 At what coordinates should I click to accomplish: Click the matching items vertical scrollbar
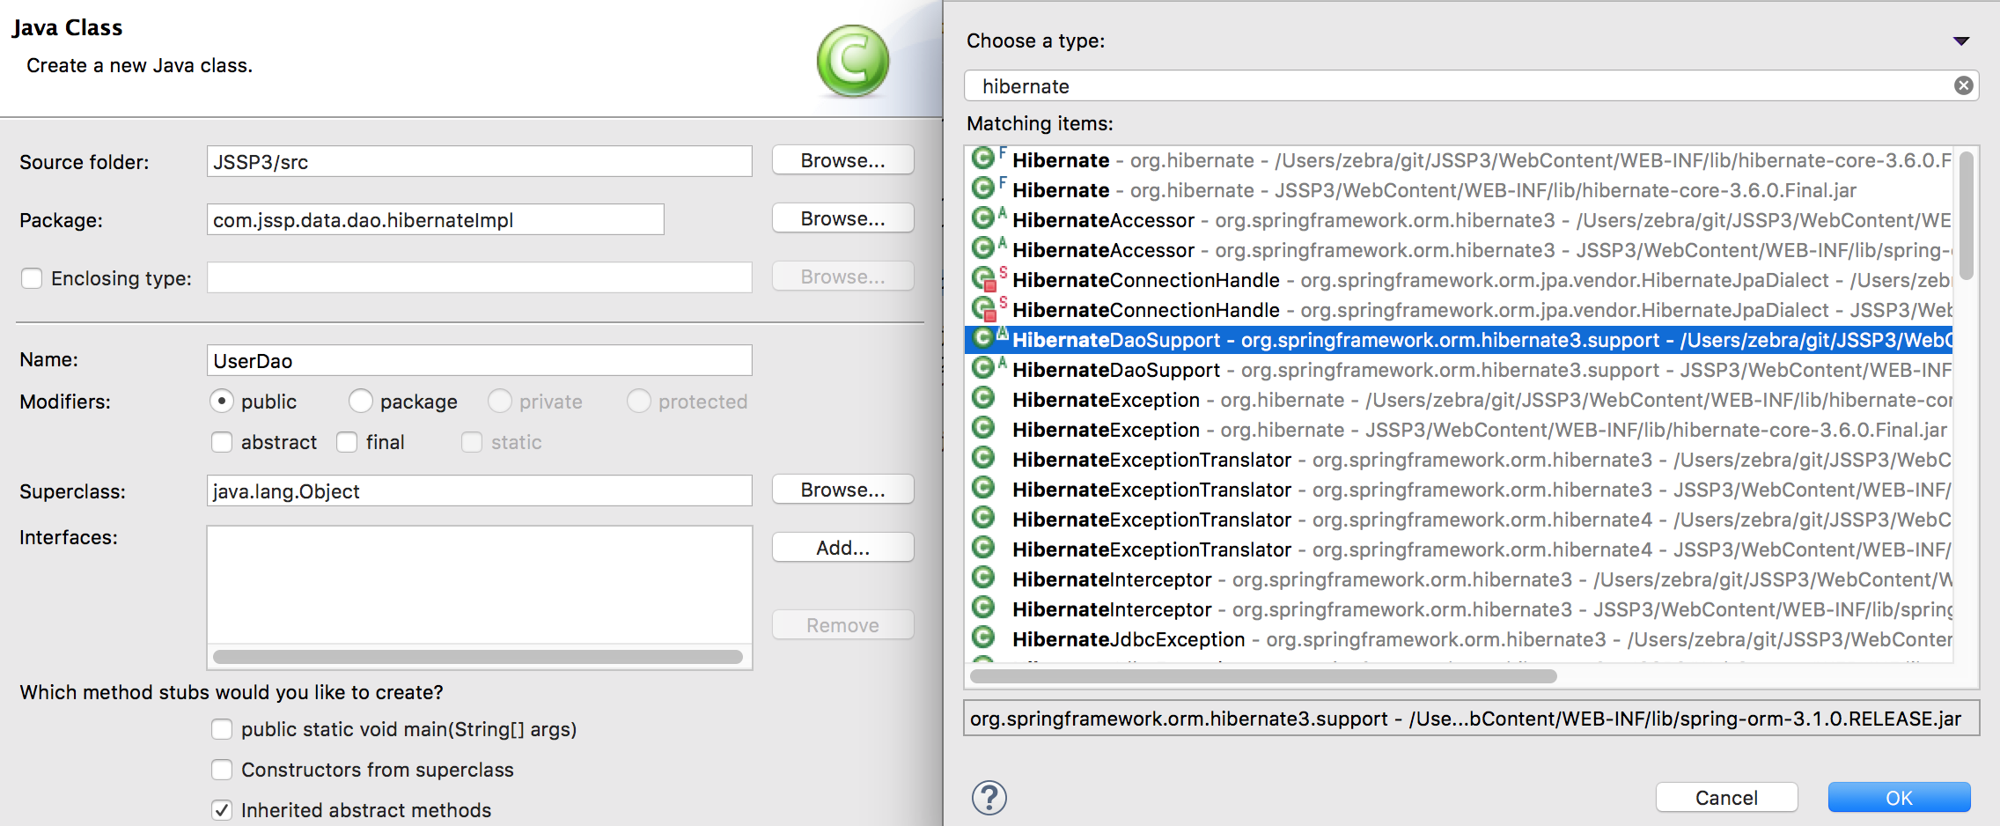[1967, 215]
